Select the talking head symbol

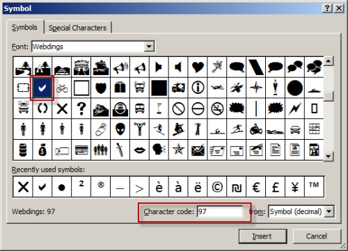point(159,150)
